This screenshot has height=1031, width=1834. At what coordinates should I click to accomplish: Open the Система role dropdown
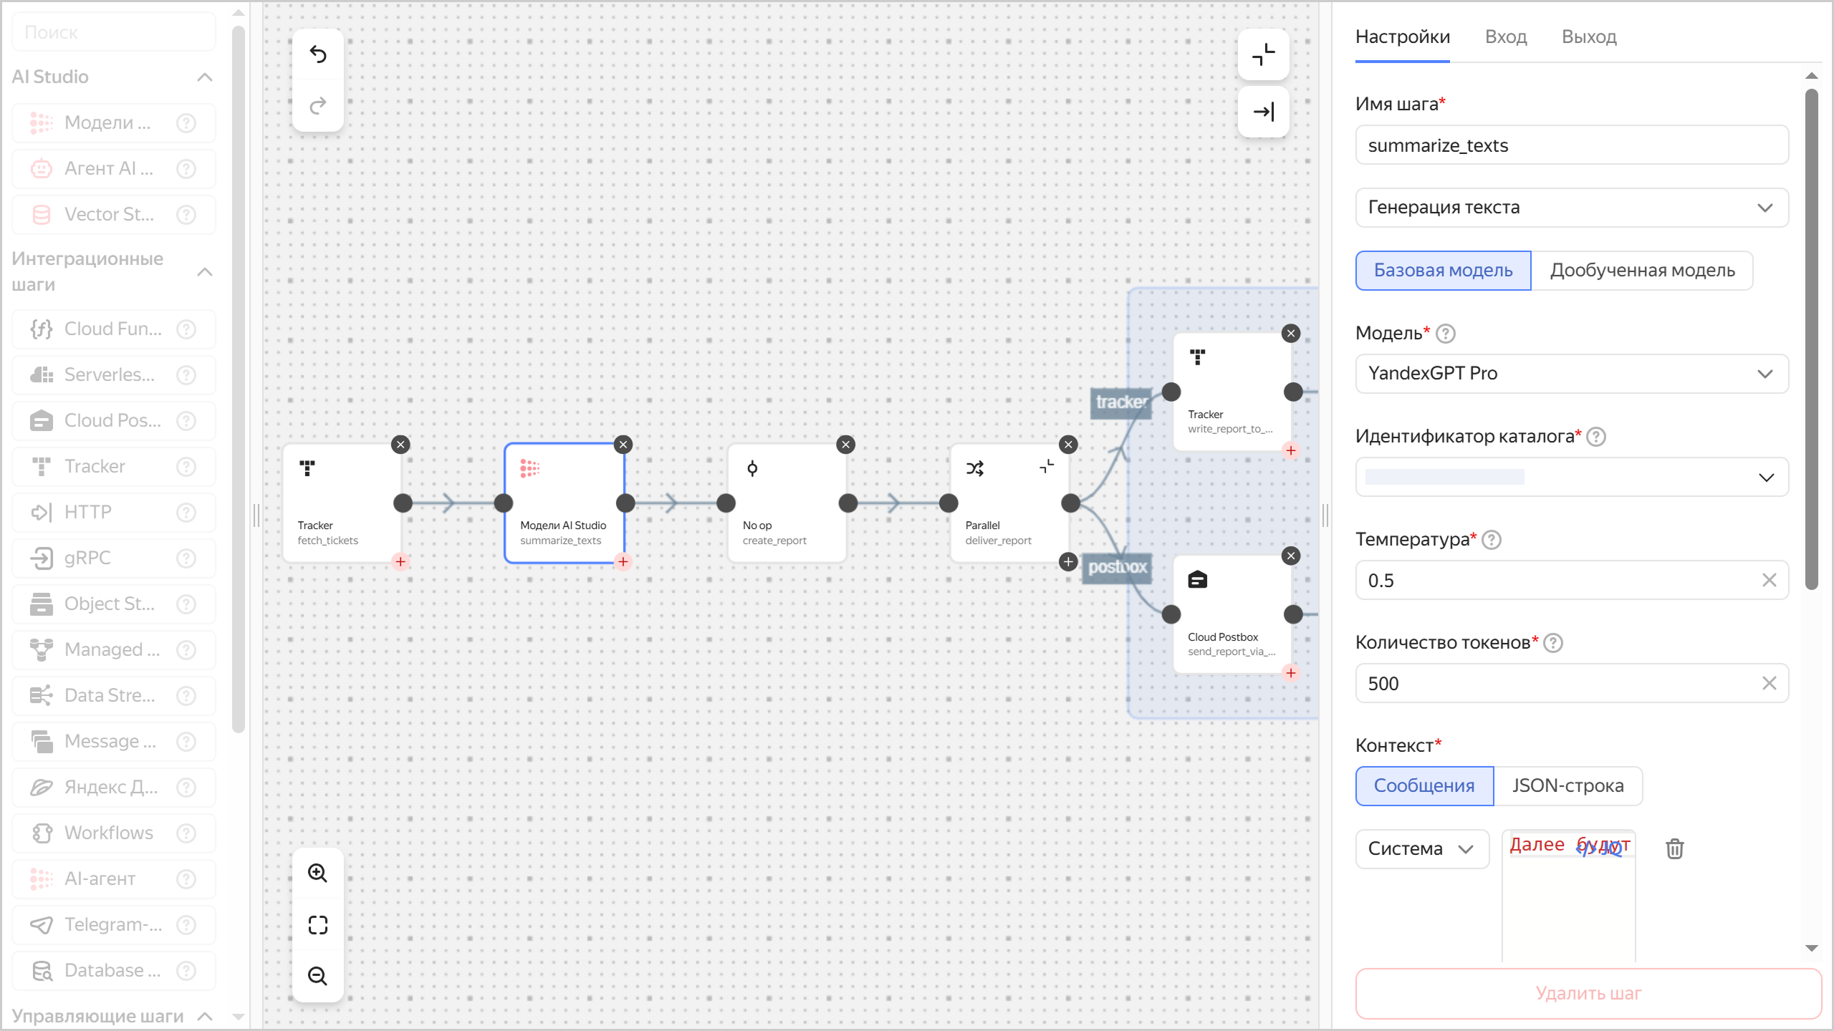1421,848
